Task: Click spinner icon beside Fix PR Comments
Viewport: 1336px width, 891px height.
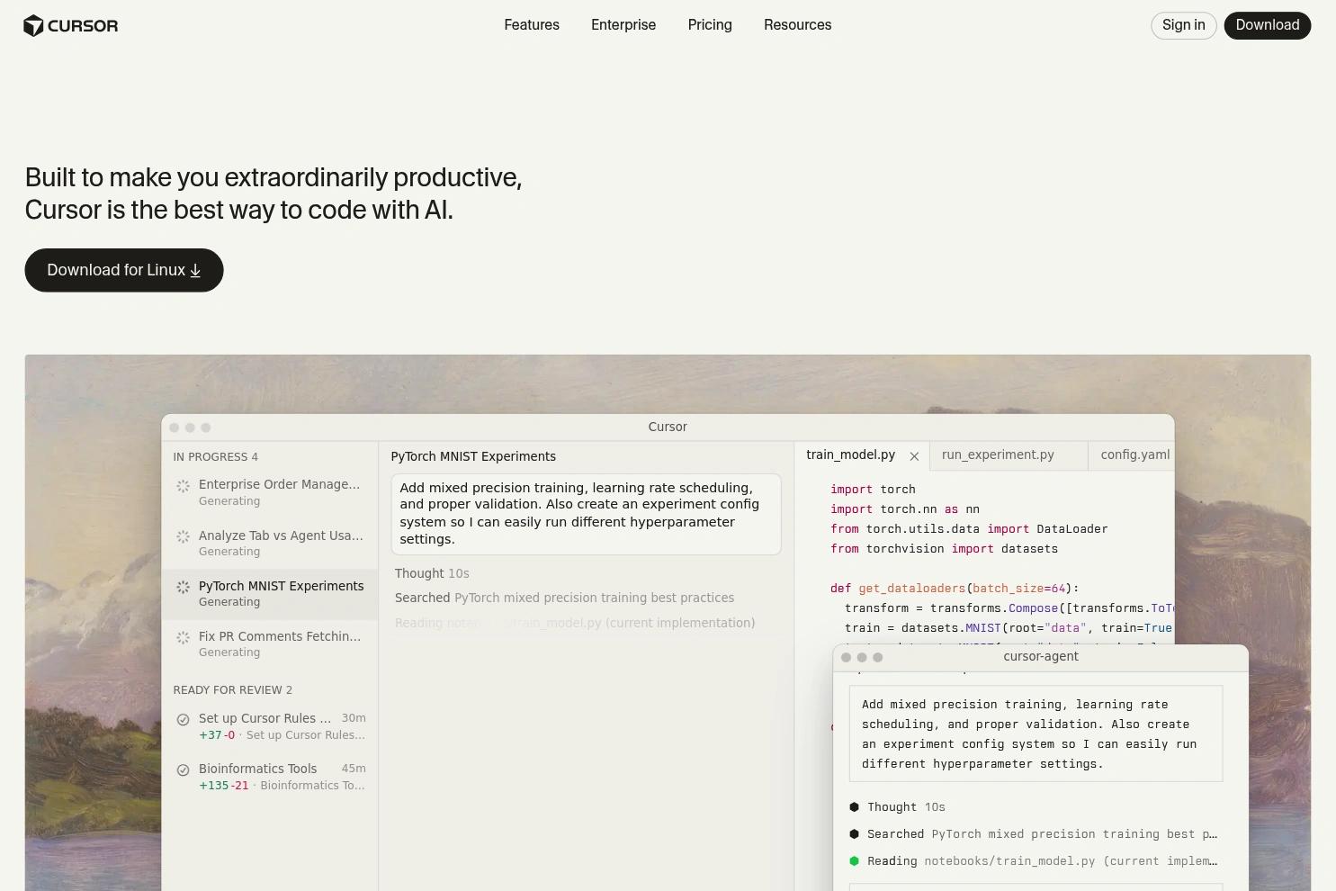Action: click(x=183, y=637)
